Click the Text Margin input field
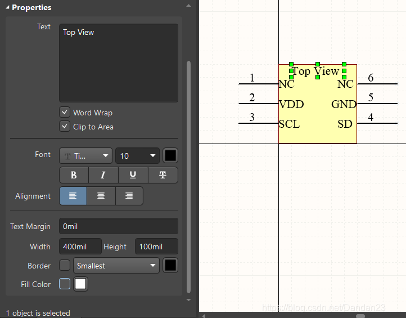 point(119,226)
